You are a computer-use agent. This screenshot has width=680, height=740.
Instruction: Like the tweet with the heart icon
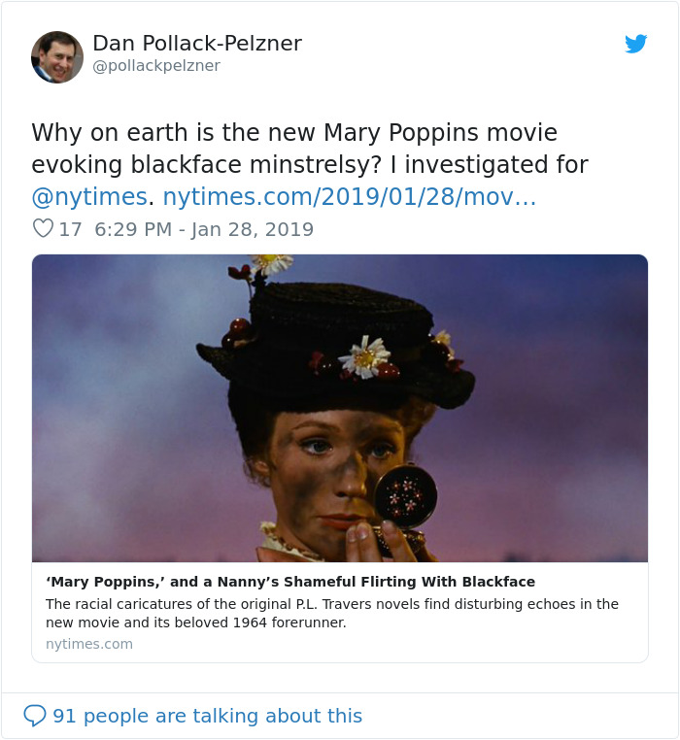click(x=43, y=229)
